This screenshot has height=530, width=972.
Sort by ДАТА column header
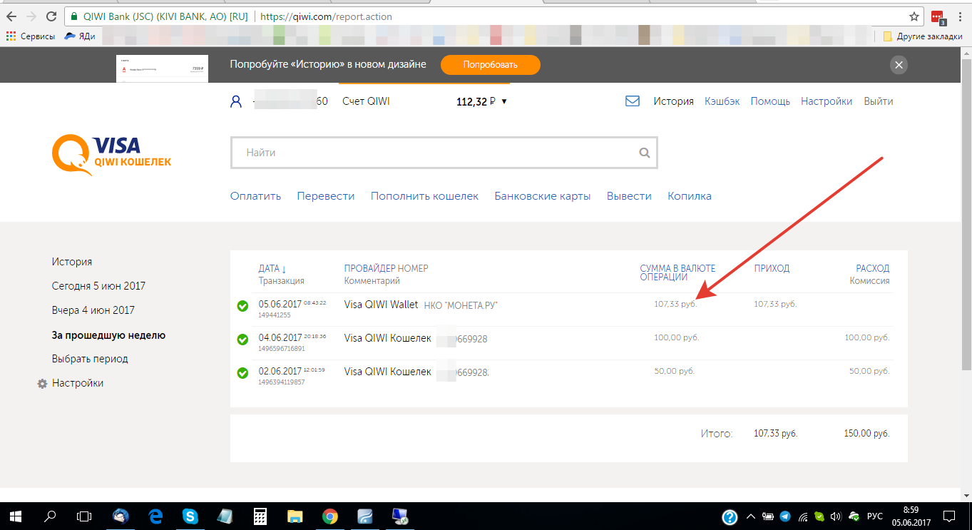pos(272,269)
